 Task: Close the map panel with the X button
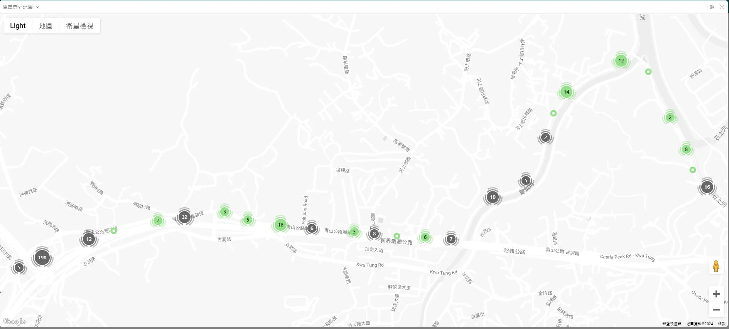pyautogui.click(x=722, y=7)
